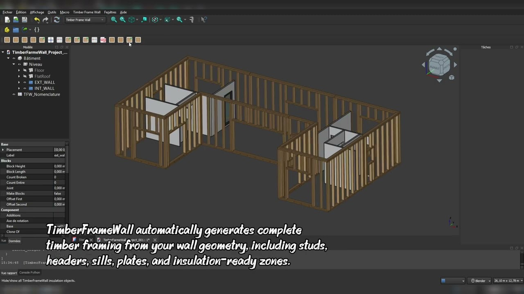This screenshot has width=524, height=294.
Task: Click the isometric view cube icon in toolbar
Action: coord(131,20)
